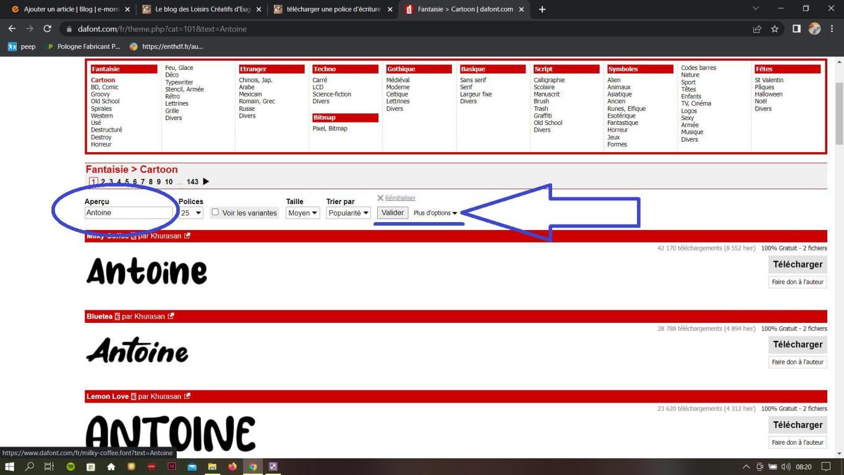Click the browser address bar URL

(162, 29)
